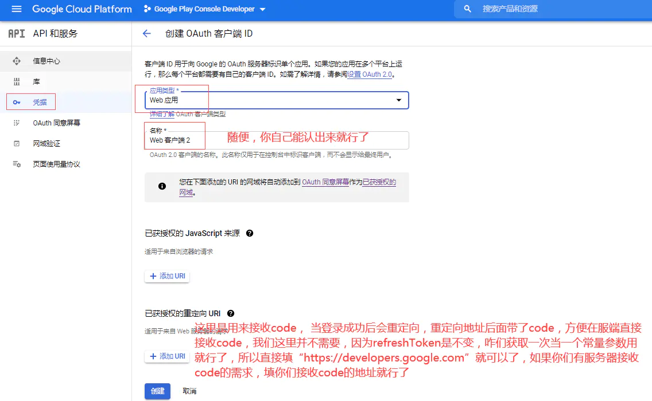Image resolution: width=652 pixels, height=401 pixels.
Task: Click the OAuth 同意屏幕 icon
Action: pos(17,123)
